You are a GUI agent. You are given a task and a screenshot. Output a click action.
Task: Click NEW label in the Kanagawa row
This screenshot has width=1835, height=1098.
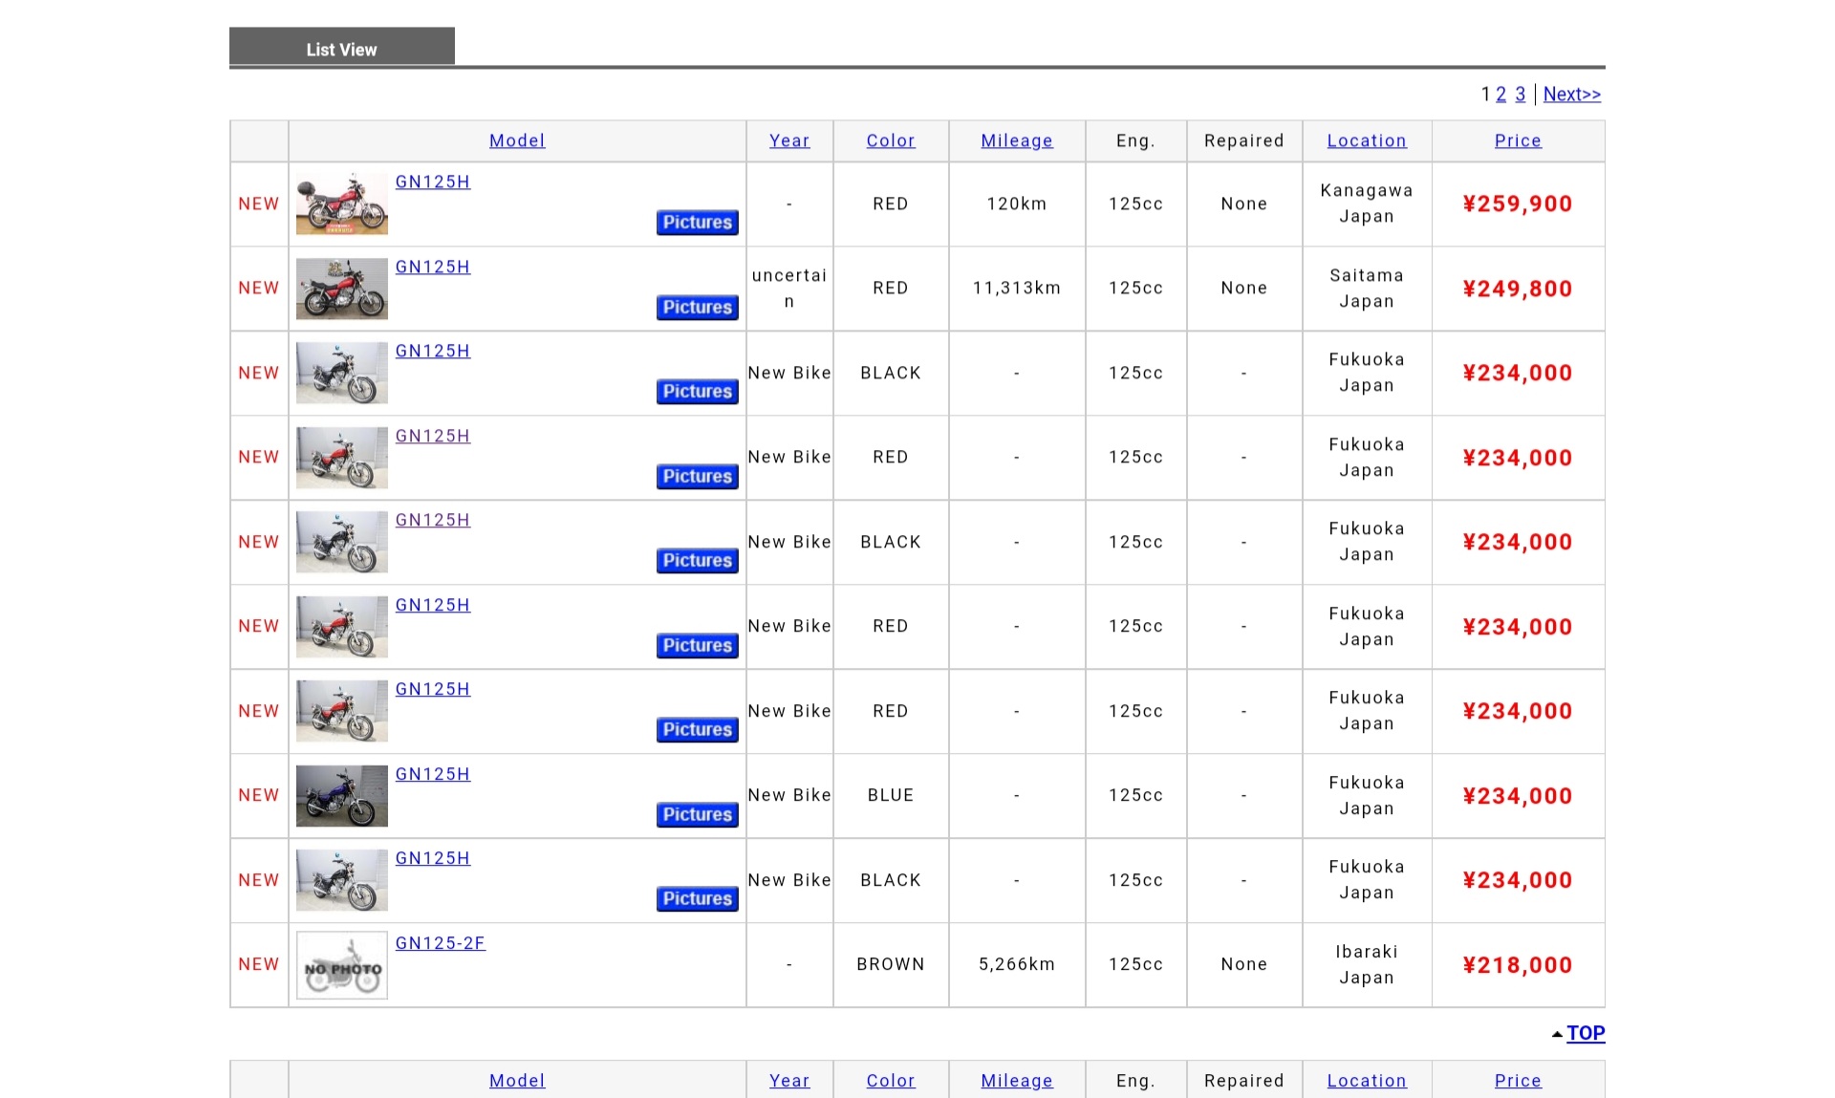pos(259,204)
